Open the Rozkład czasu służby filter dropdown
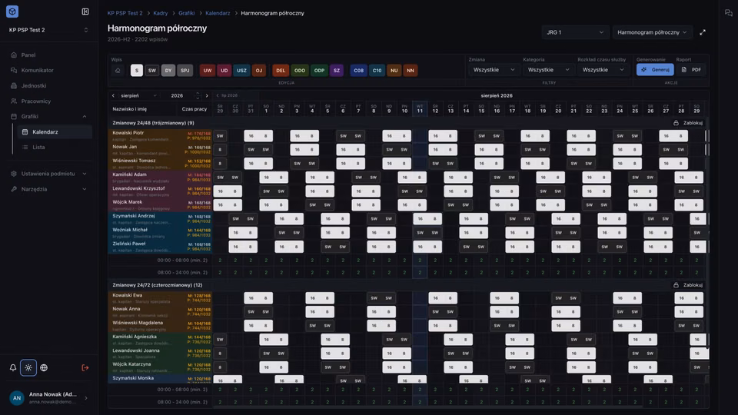The image size is (738, 415). pyautogui.click(x=603, y=70)
